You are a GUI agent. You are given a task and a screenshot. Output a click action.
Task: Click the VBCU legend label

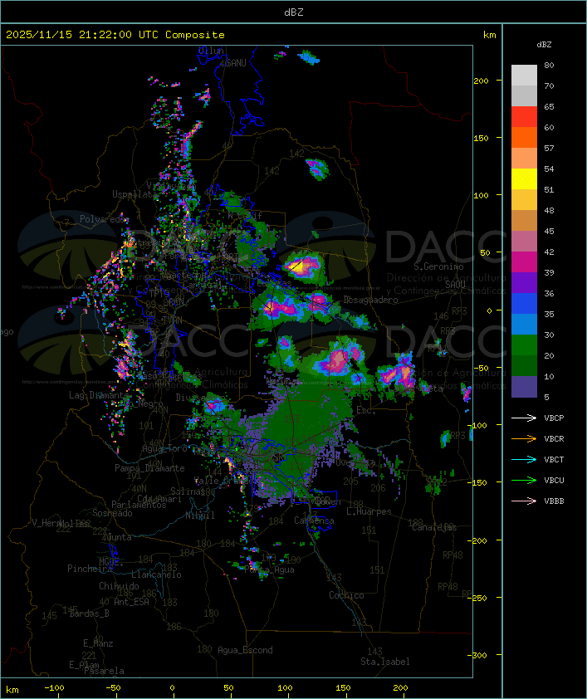pos(554,480)
